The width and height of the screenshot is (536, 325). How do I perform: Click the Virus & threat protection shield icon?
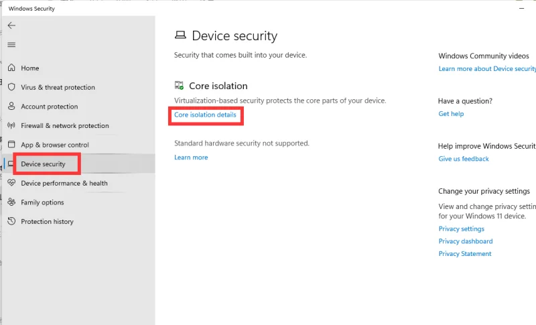[11, 87]
